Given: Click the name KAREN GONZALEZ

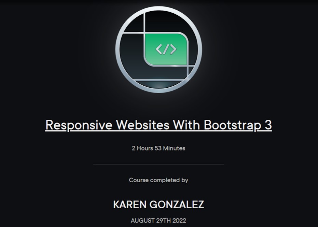Looking at the screenshot, I should coord(158,204).
